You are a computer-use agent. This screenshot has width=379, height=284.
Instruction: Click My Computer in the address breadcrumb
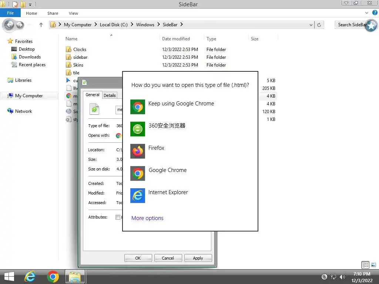pyautogui.click(x=78, y=25)
